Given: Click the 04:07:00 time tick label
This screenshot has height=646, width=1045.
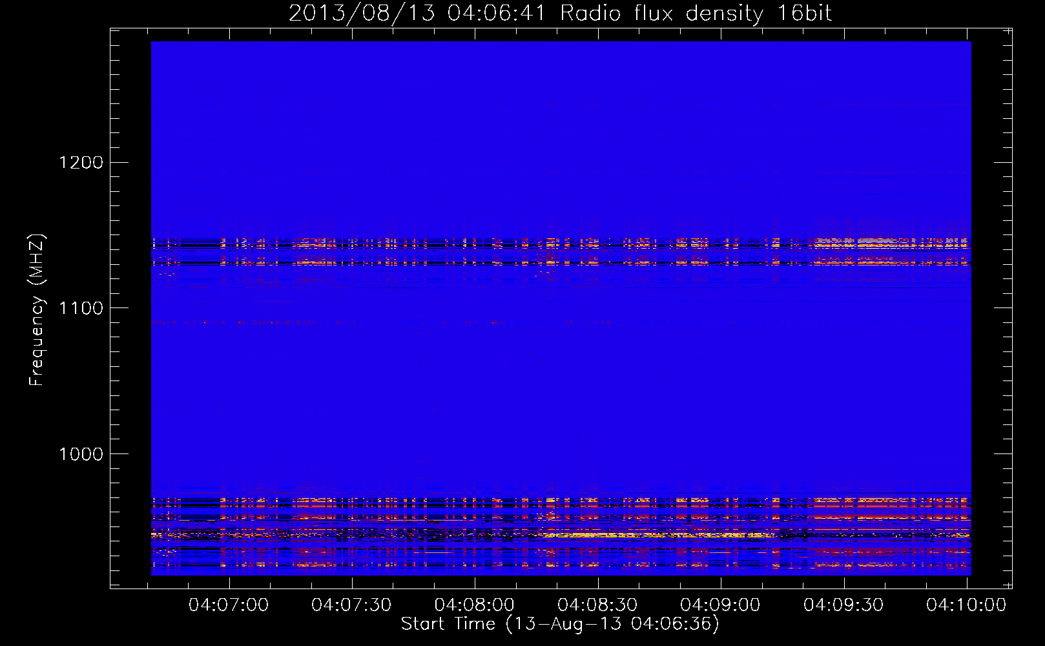Looking at the screenshot, I should click(229, 605).
